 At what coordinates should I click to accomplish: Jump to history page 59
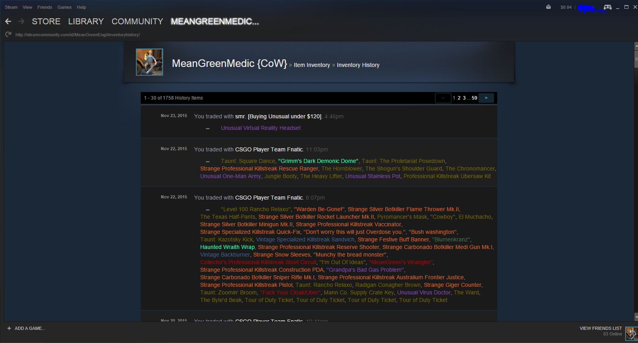tap(474, 98)
